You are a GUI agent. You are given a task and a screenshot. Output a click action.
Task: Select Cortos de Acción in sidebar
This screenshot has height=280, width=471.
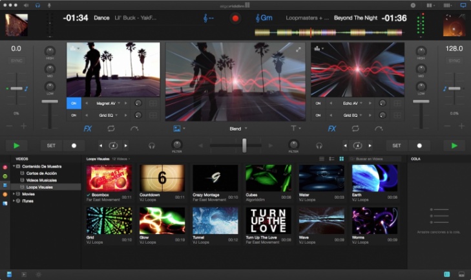(41, 173)
